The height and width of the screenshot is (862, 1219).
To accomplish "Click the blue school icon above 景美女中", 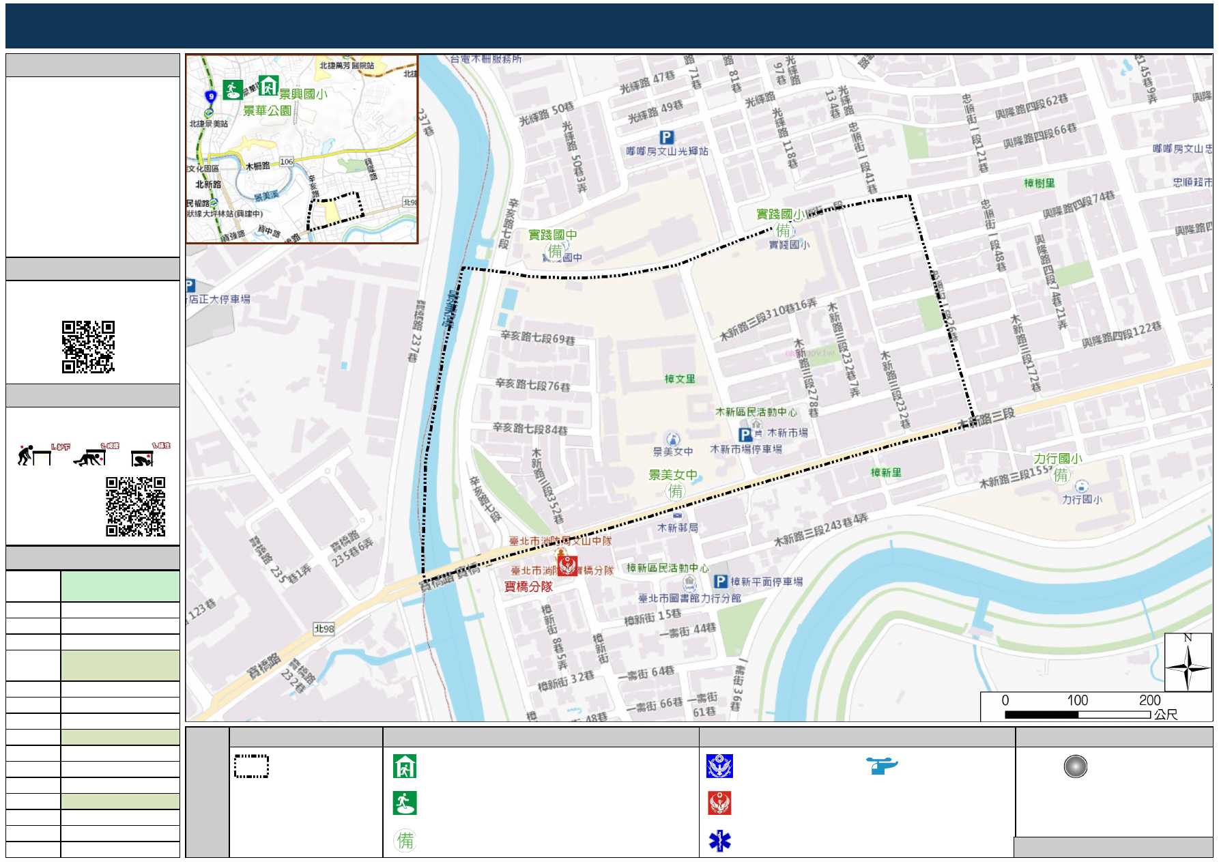I will [x=673, y=440].
